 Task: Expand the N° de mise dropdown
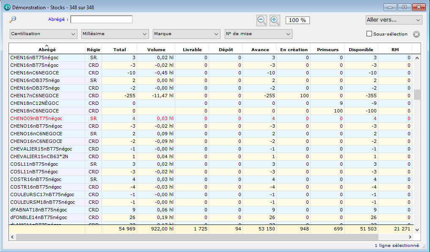coord(258,34)
